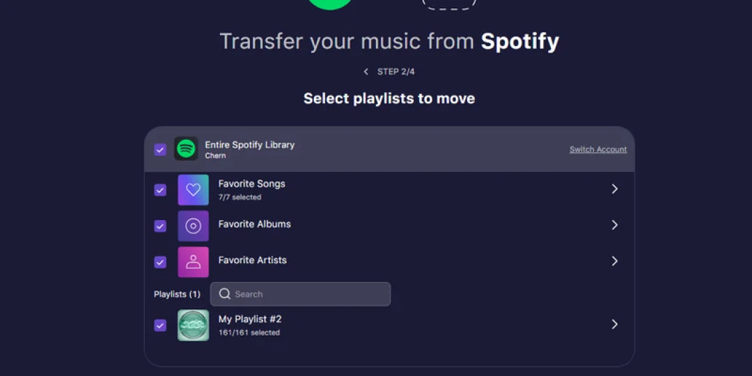
Task: Expand the Favorite Albums row chevron
Action: 614,225
